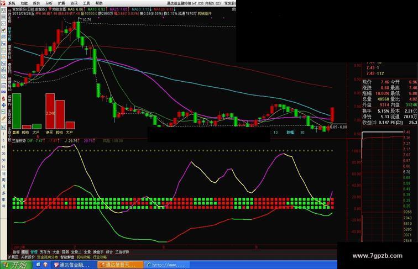Click 另存为 to save the template
The image size is (418, 269).
pos(45,252)
